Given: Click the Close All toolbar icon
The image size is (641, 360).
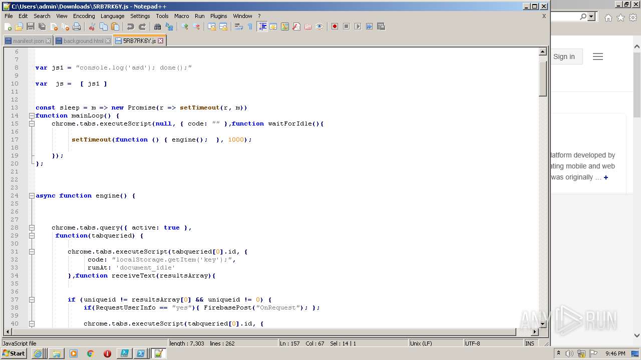Looking at the screenshot, I should [65, 26].
